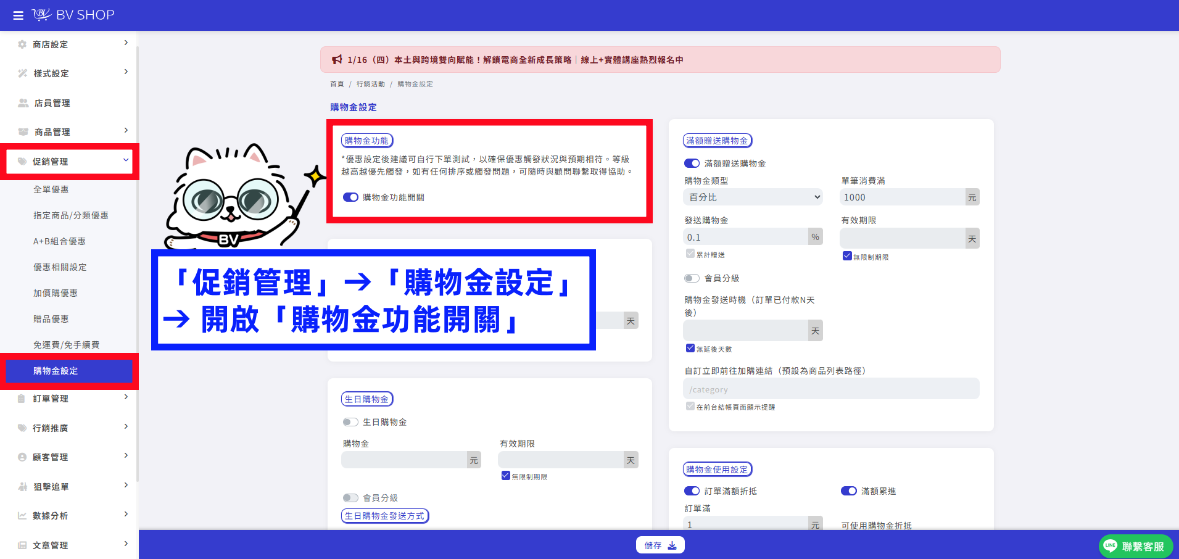The image size is (1179, 559).
Task: Open the 全單優惠 submenu item
Action: tap(51, 189)
